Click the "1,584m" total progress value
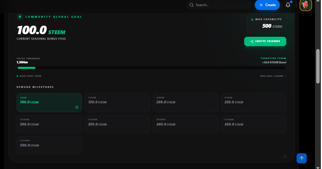Image resolution: width=322 pixels, height=169 pixels. [x=22, y=62]
